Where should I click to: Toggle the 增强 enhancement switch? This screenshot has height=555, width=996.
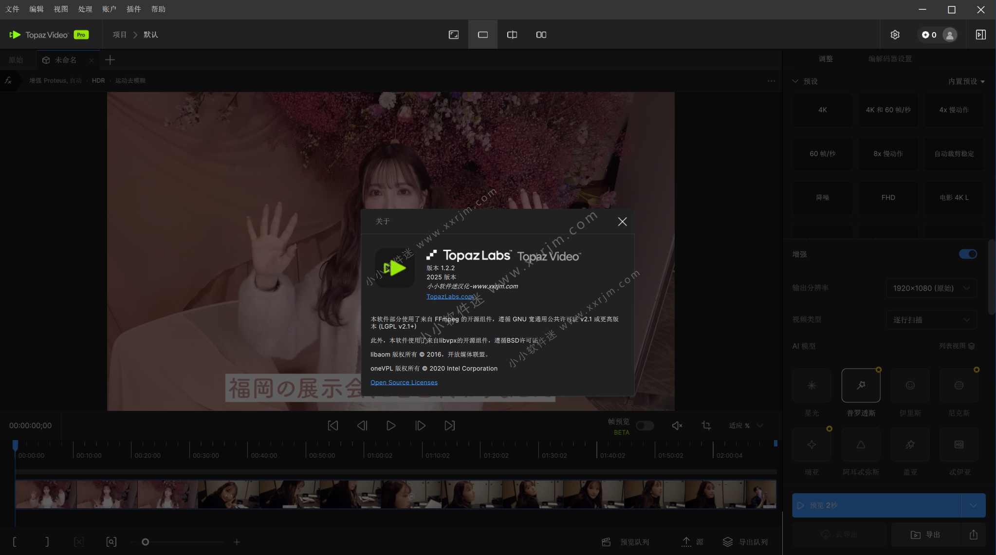[x=967, y=254]
